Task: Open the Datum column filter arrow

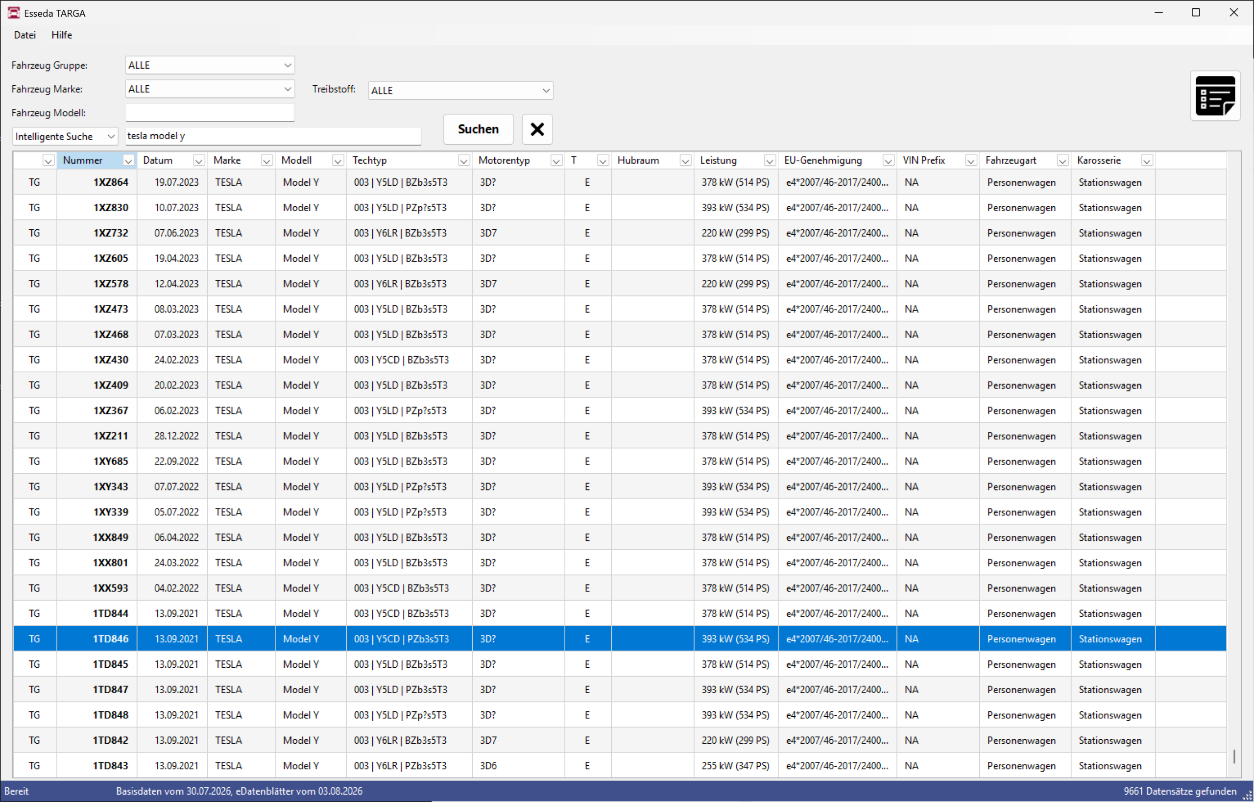Action: (198, 161)
